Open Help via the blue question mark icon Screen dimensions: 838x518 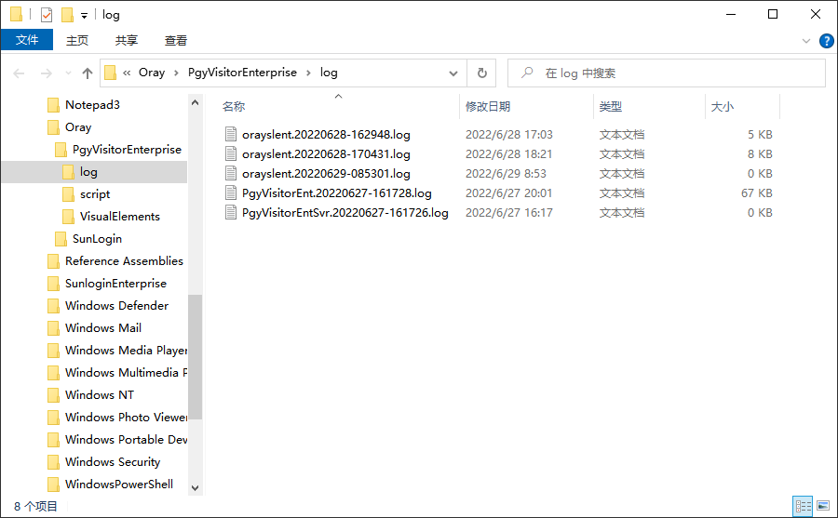826,41
